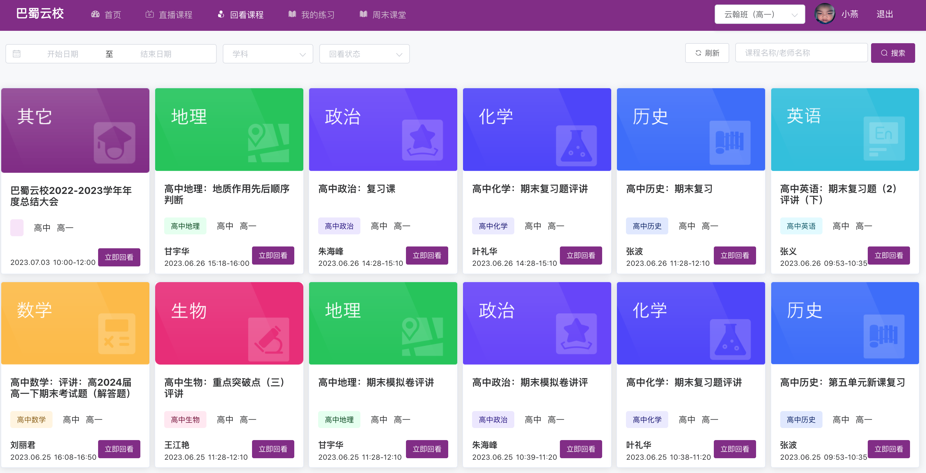
Task: Click the 高中英语 subject tag
Action: [801, 226]
